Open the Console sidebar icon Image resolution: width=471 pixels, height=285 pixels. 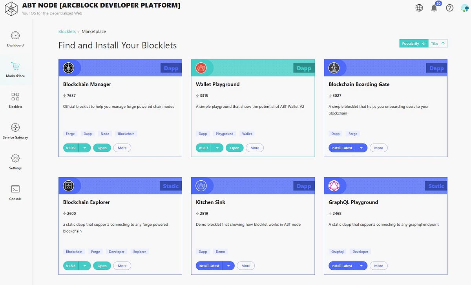(15, 191)
